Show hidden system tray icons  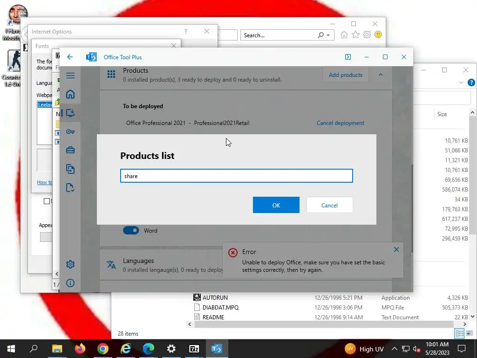[x=394, y=349]
